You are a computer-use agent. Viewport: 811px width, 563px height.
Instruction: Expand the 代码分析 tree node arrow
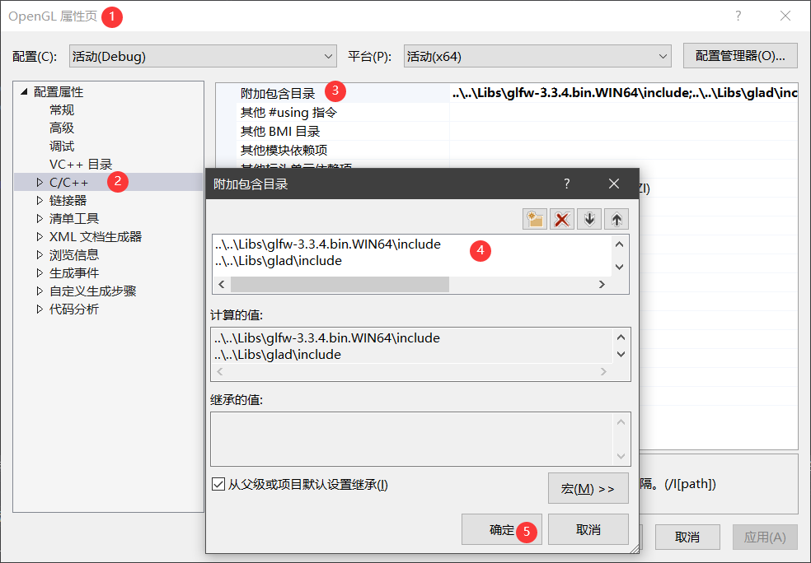click(40, 309)
